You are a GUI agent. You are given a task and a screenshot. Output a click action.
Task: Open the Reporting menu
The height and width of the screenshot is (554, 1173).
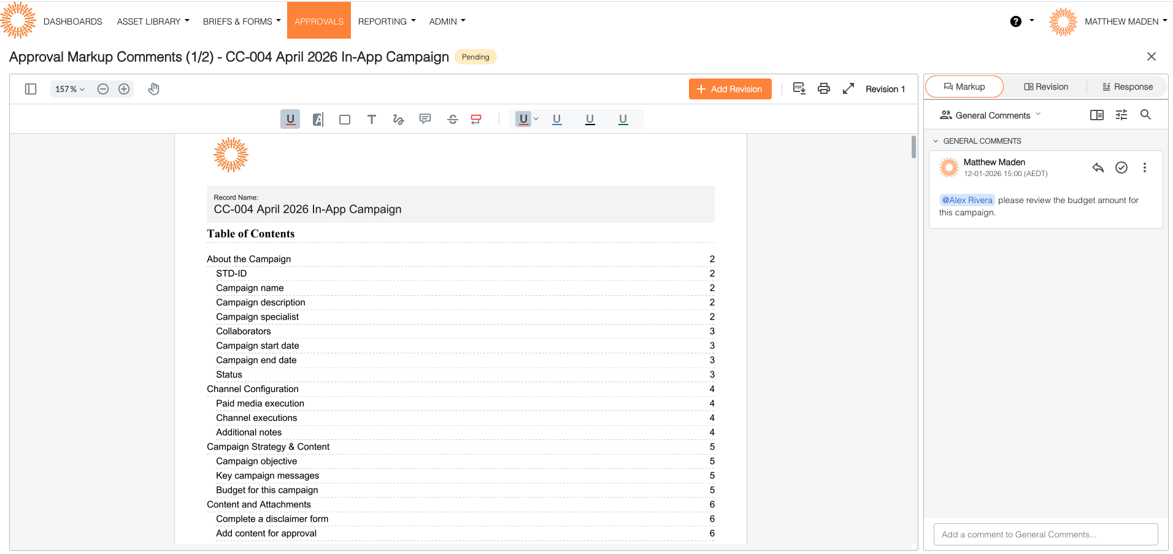pyautogui.click(x=387, y=21)
